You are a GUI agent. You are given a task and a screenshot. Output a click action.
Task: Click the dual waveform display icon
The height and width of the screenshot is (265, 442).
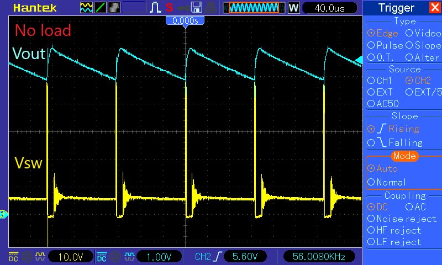point(86,8)
